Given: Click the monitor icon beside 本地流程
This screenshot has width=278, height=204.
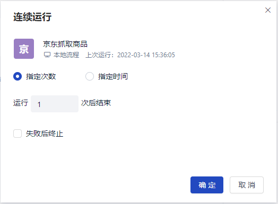Looking at the screenshot, I should [47, 55].
